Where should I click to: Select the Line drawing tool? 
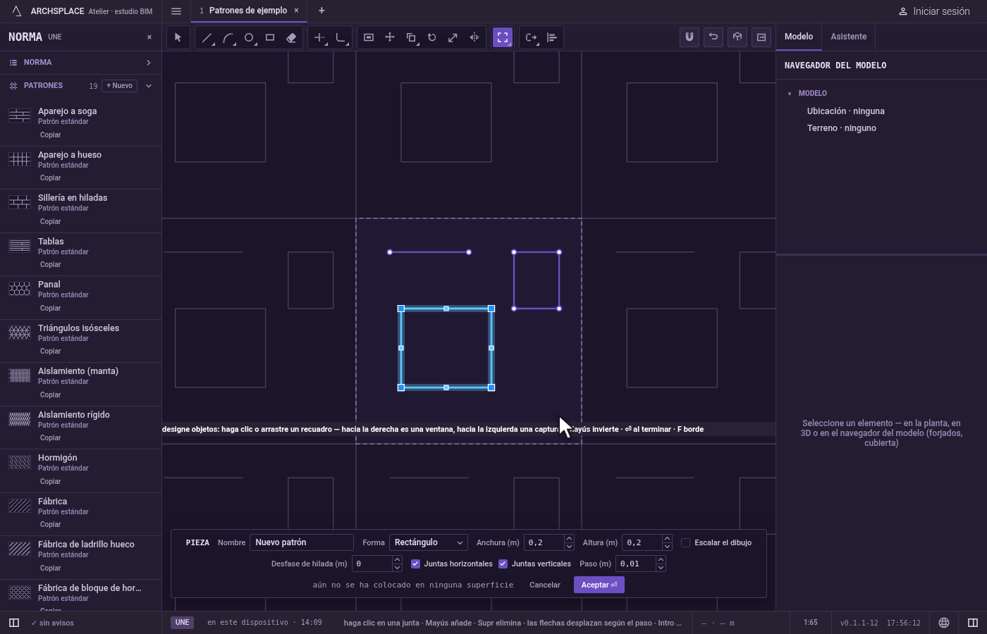point(207,37)
